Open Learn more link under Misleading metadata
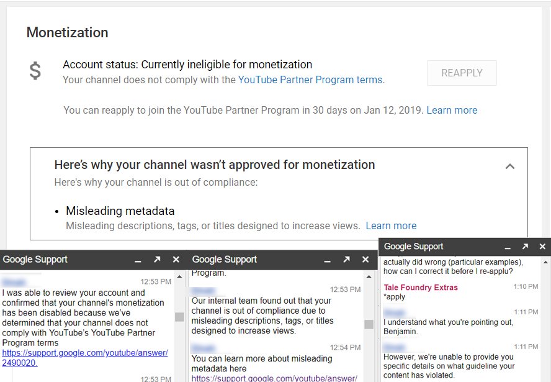This screenshot has width=551, height=382. [x=391, y=225]
